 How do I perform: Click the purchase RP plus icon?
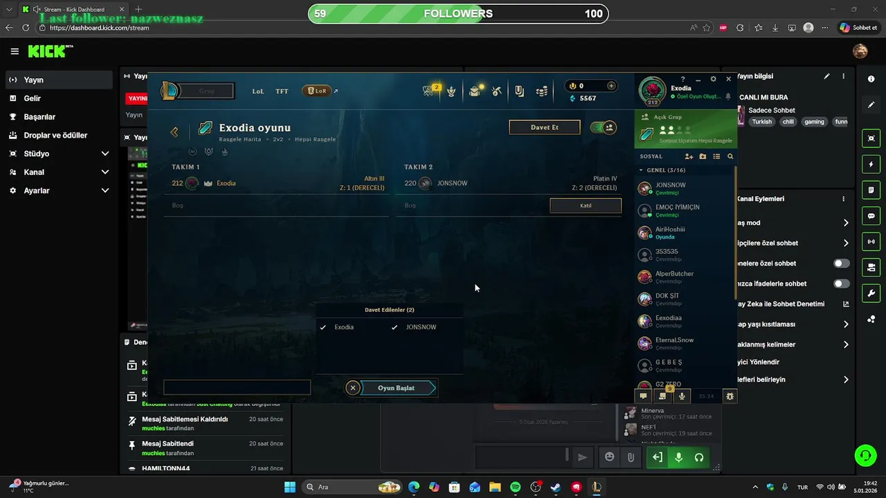click(x=611, y=86)
